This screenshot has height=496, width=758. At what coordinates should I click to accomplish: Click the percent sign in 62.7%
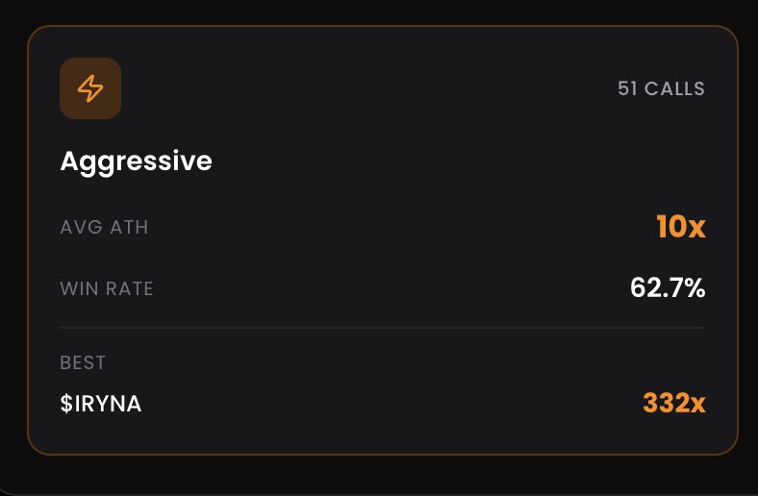pyautogui.click(x=695, y=287)
